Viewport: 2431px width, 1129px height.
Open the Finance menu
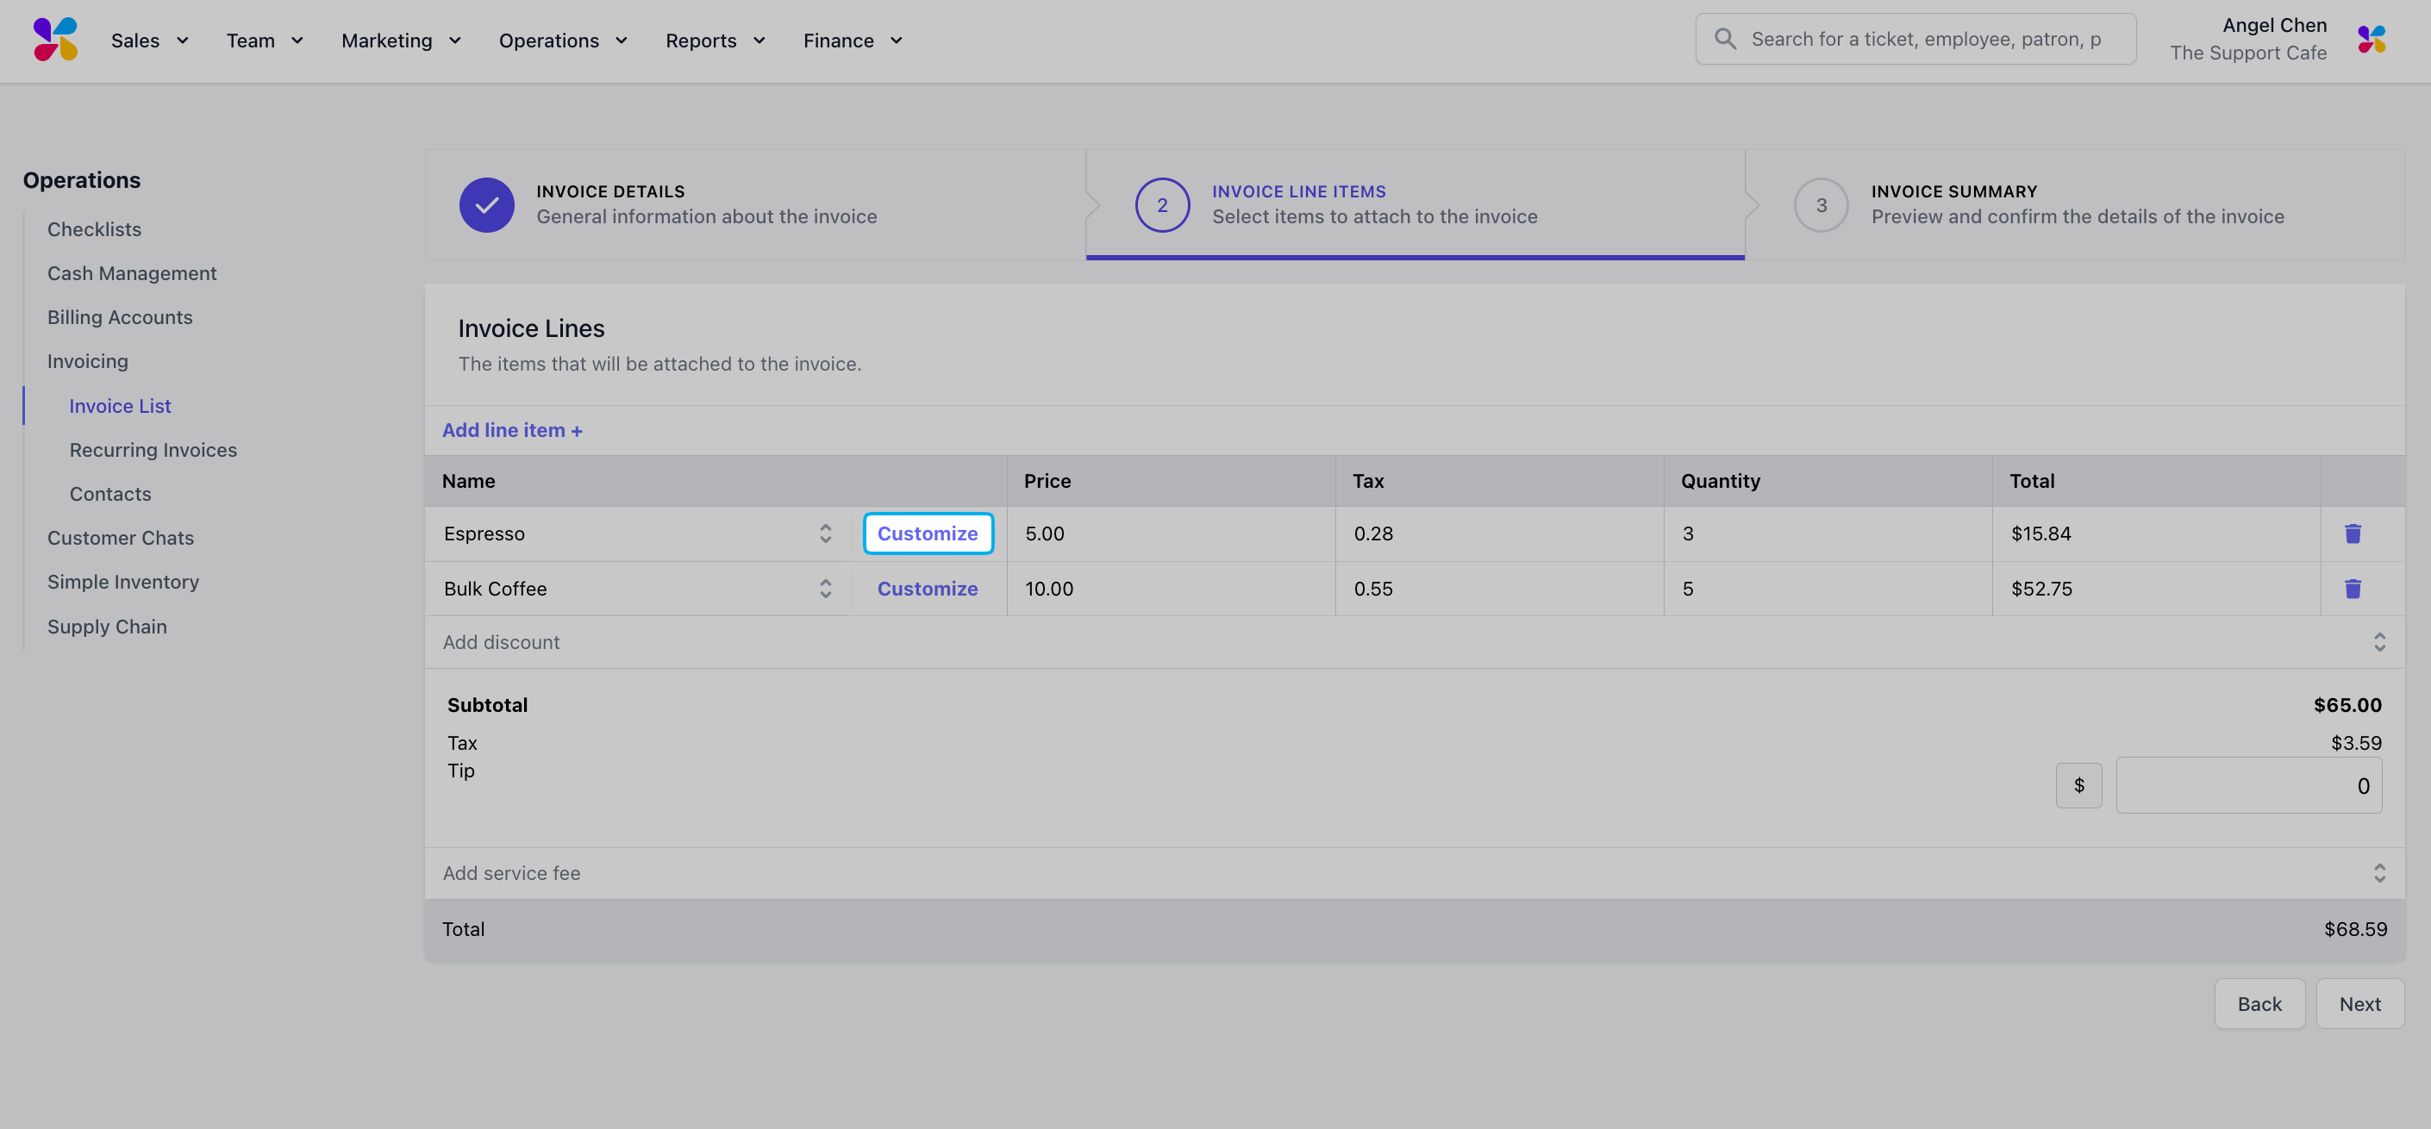(853, 41)
